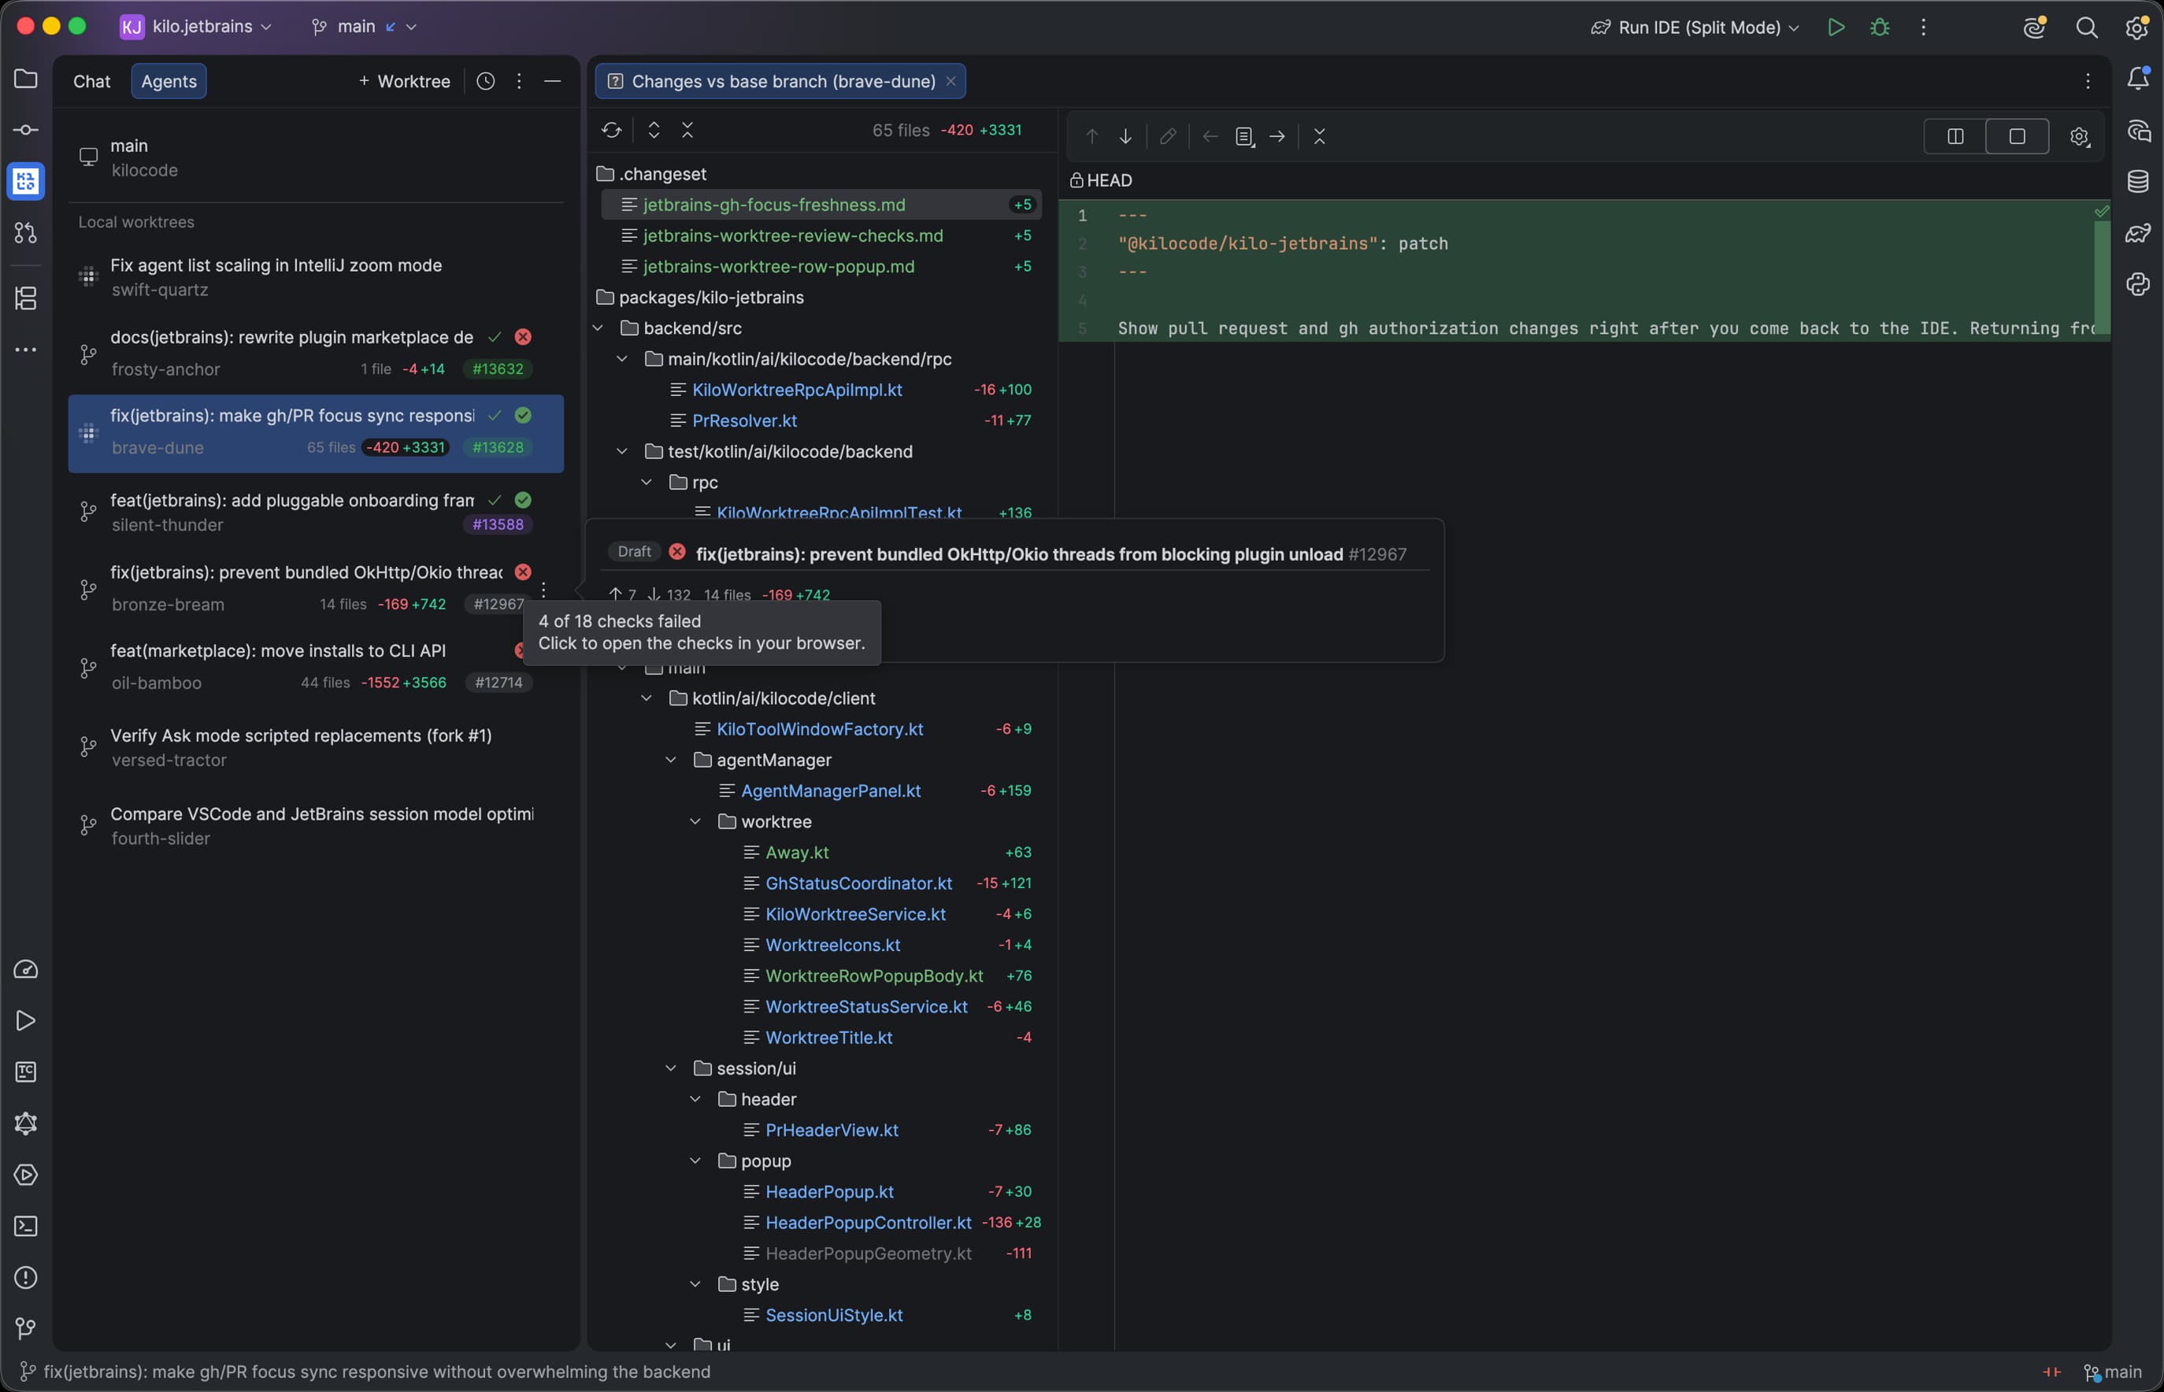Screen dimensions: 2164x1392
Task: Collapse agentManager folder node
Action: pyautogui.click(x=671, y=761)
